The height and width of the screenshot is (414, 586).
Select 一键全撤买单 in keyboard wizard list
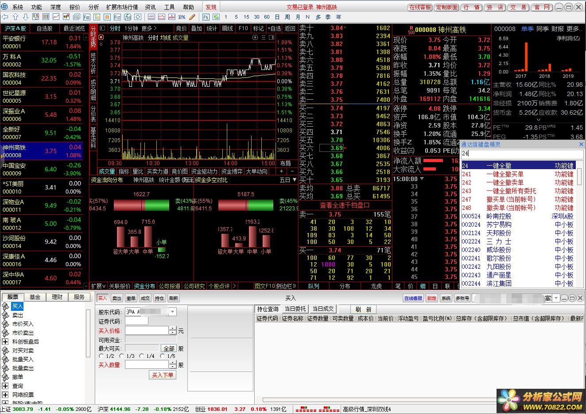pos(518,174)
